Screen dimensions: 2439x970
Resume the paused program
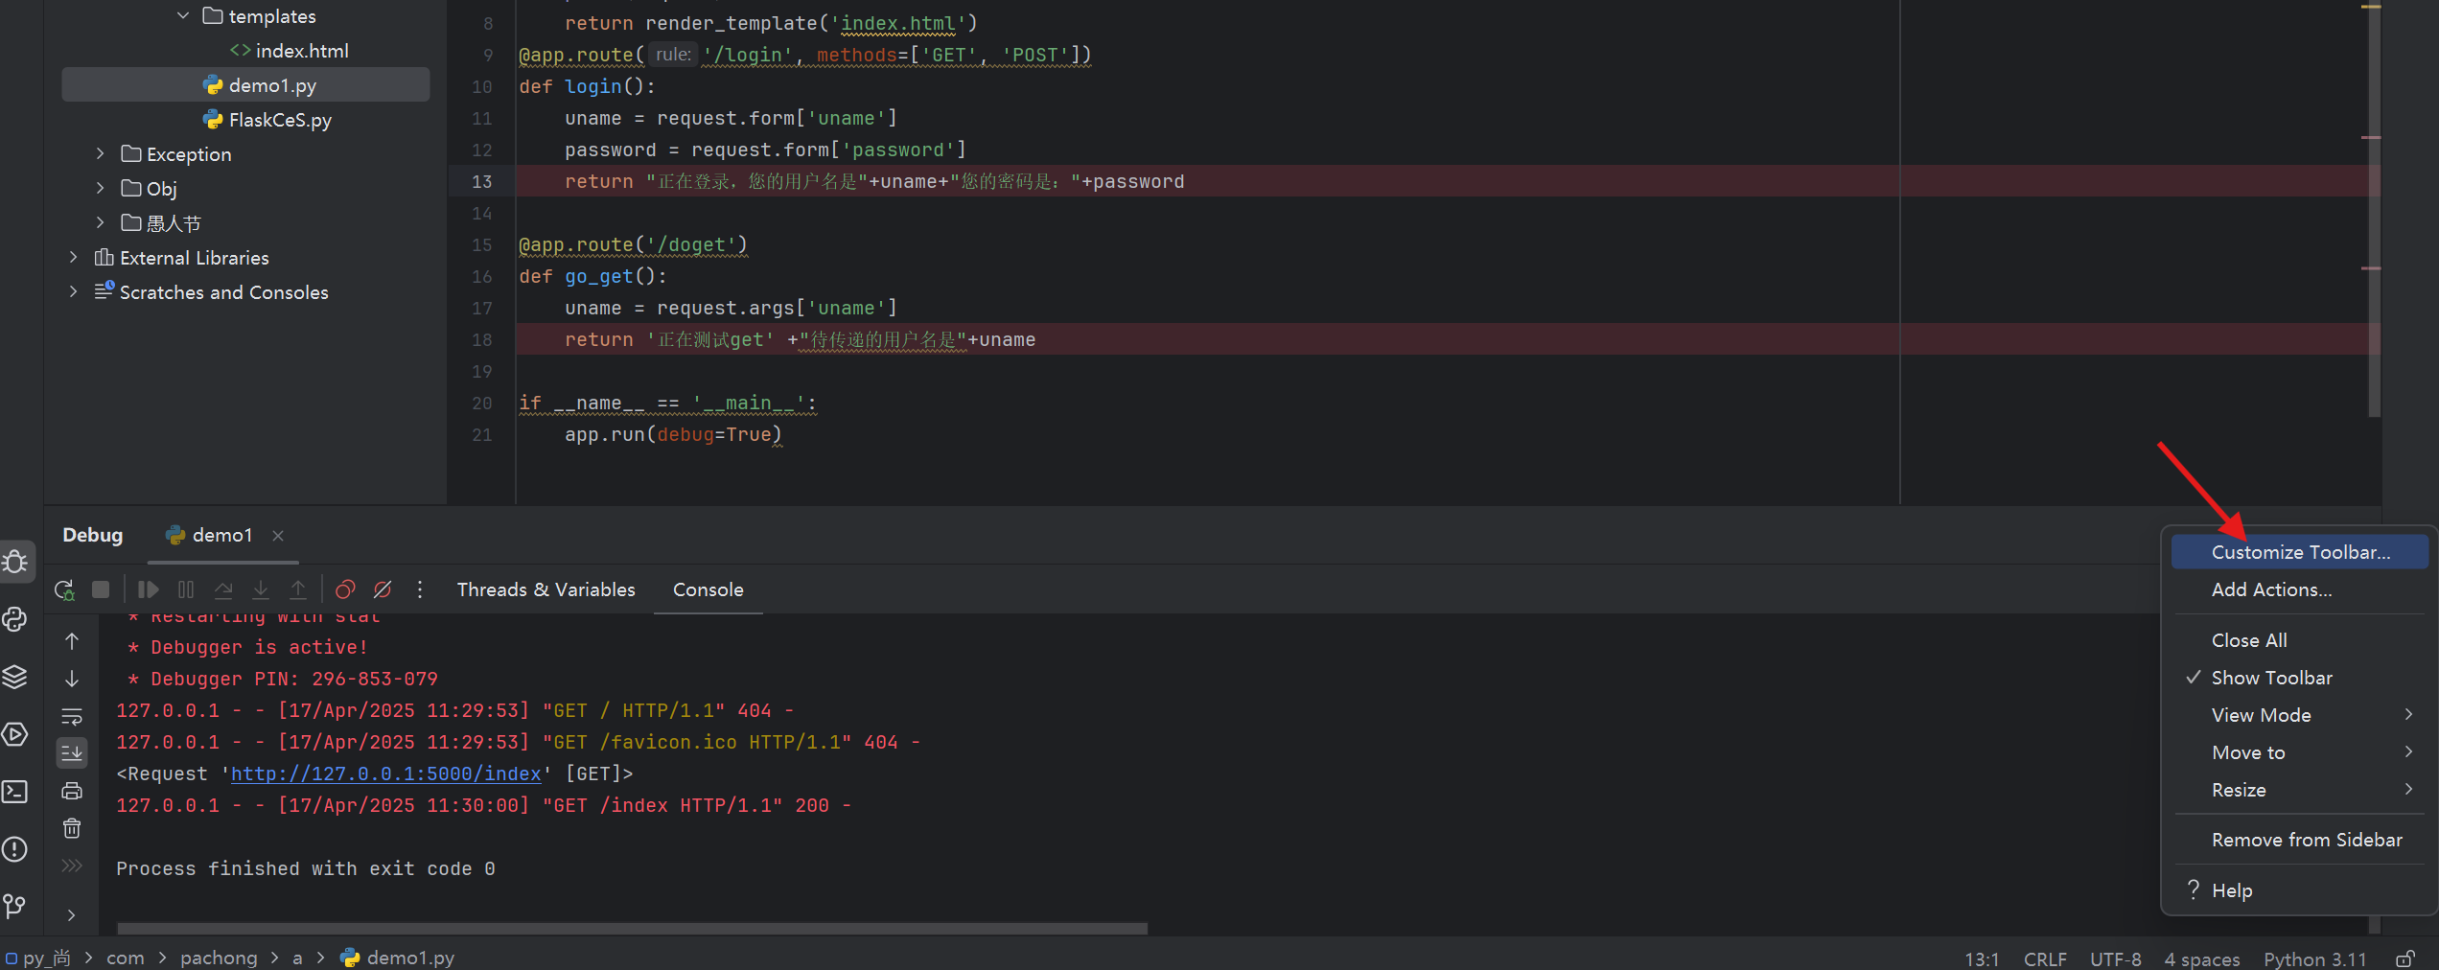pyautogui.click(x=148, y=589)
